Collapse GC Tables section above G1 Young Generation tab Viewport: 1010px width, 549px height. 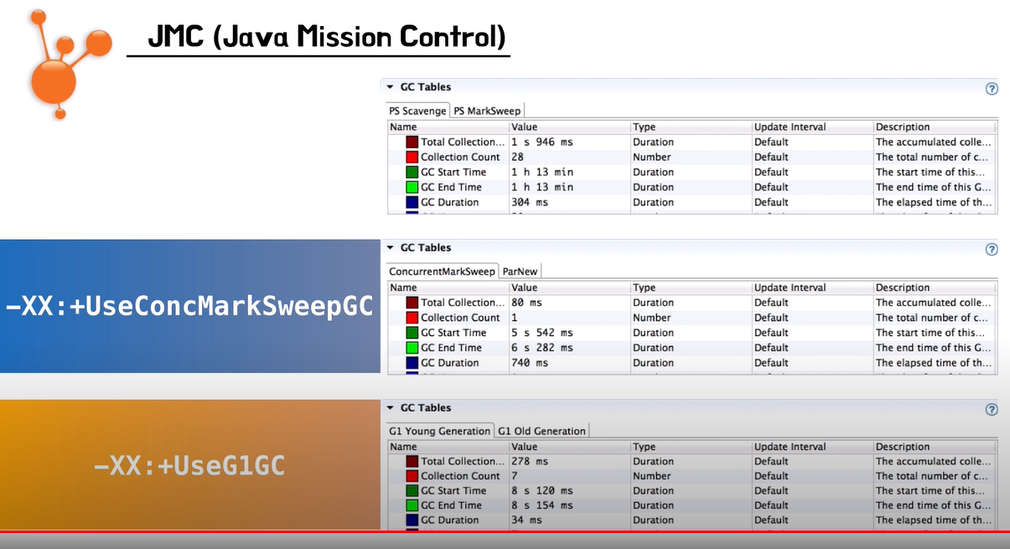tap(390, 408)
